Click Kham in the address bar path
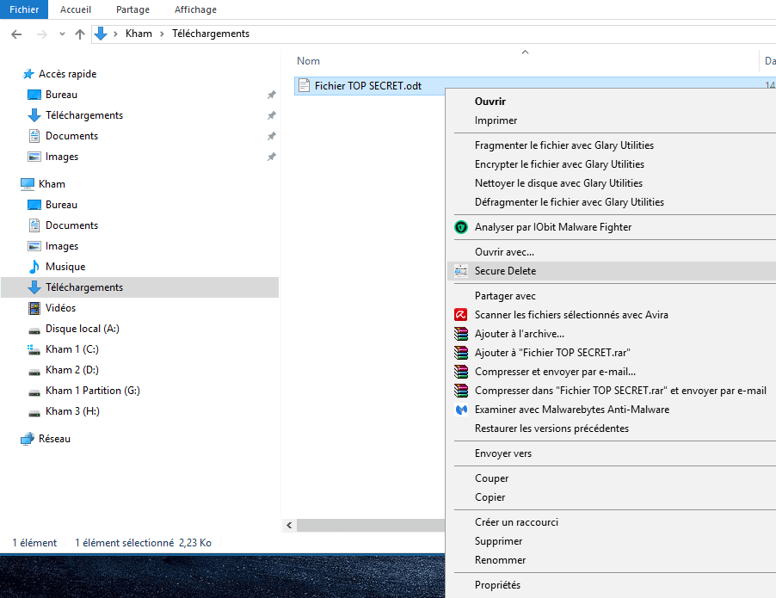Screen dimensions: 776x598 pyautogui.click(x=139, y=34)
